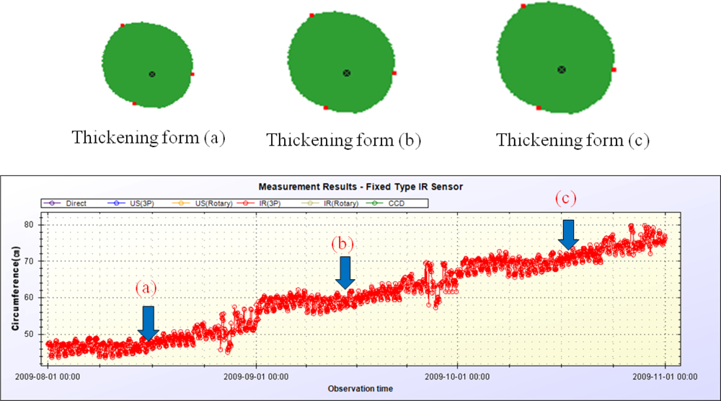Click the bottom red sensor point on form (a)
721x401 pixels.
(x=134, y=104)
